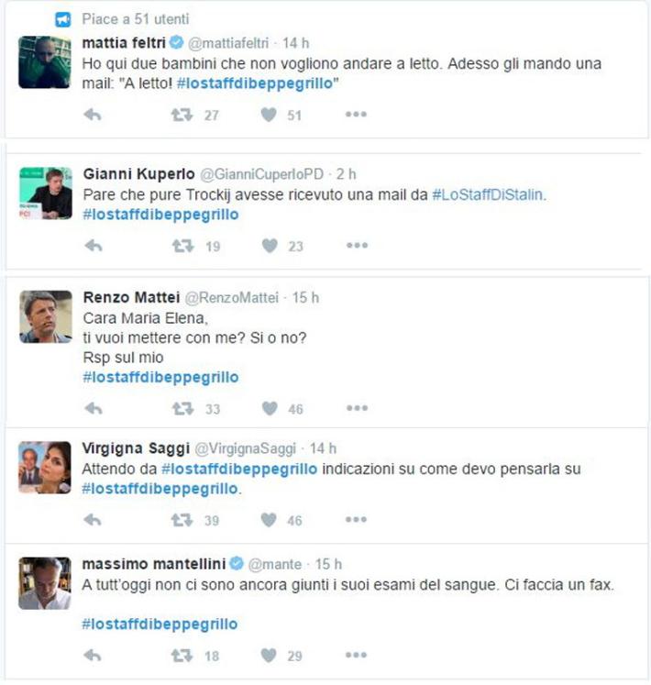The image size is (651, 685).
Task: Reply to Renzo Mattei's tweet
Action: (92, 409)
